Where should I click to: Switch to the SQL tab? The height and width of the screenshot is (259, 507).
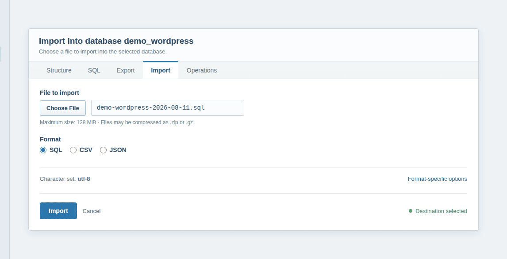pos(94,70)
